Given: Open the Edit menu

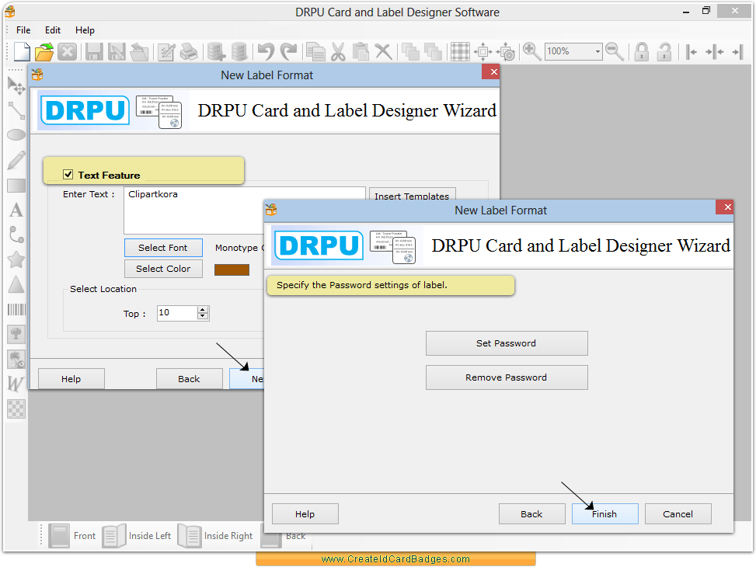Looking at the screenshot, I should coord(53,30).
